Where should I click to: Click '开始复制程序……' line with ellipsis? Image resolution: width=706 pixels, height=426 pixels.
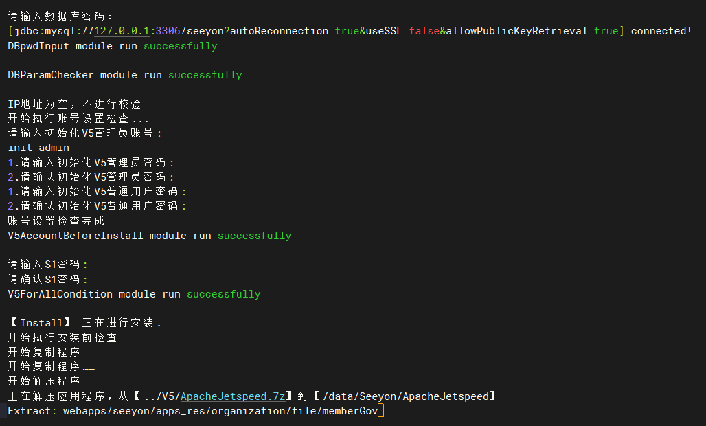[x=52, y=366]
